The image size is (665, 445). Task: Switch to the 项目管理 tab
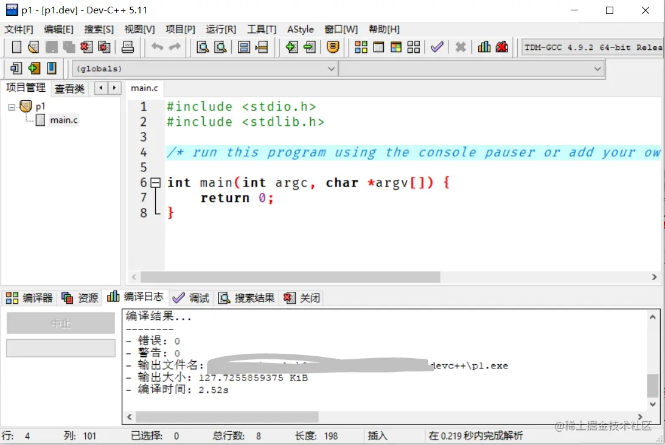pos(26,88)
